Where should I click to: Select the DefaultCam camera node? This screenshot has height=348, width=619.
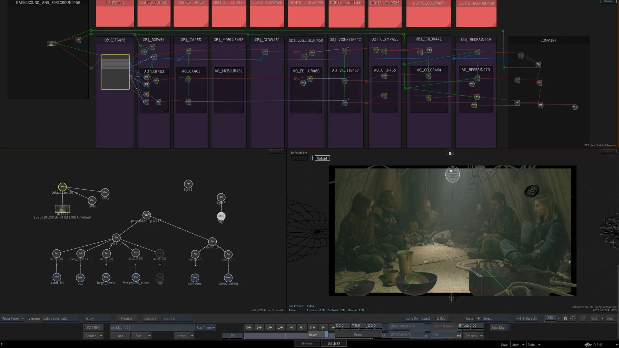click(62, 187)
